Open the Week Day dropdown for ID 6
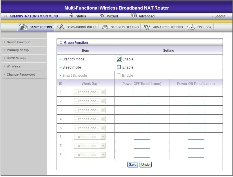Viewport: 233px width, 177px height. pos(89,137)
